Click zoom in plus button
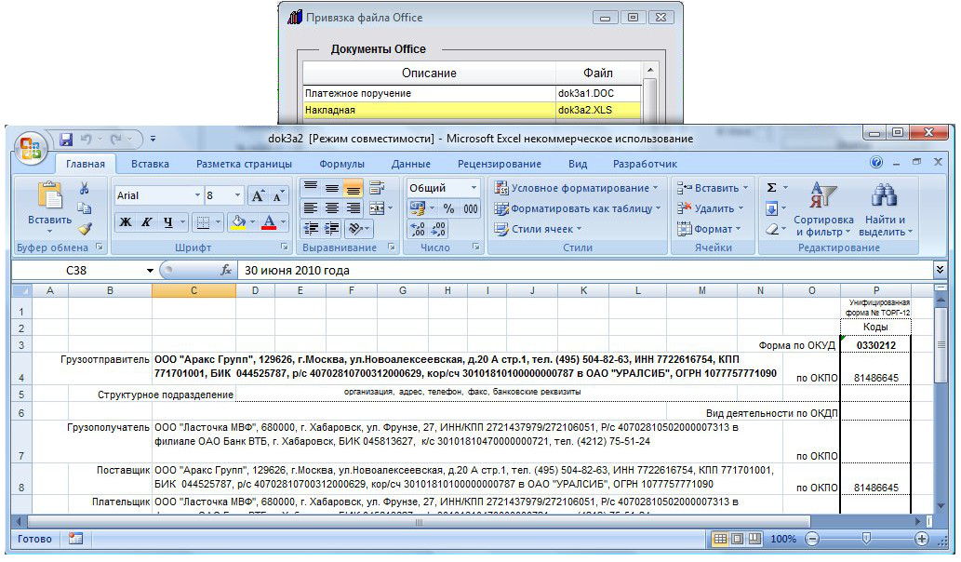This screenshot has width=961, height=562. pos(921,539)
